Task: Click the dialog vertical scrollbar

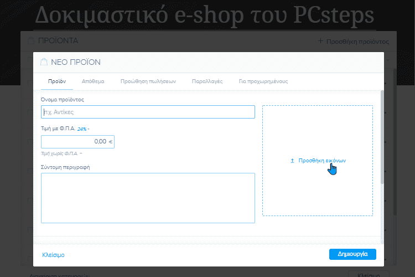Action: click(382, 137)
